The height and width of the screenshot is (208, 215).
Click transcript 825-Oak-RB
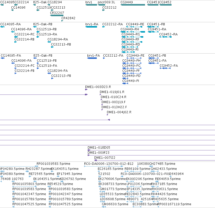[43, 24]
